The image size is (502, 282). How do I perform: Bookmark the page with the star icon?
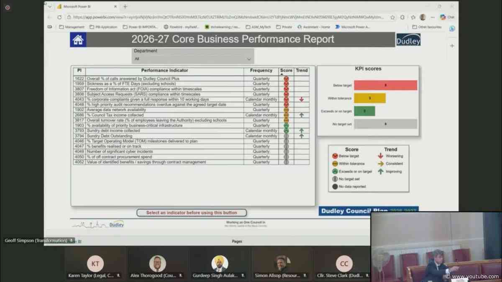pos(392,17)
